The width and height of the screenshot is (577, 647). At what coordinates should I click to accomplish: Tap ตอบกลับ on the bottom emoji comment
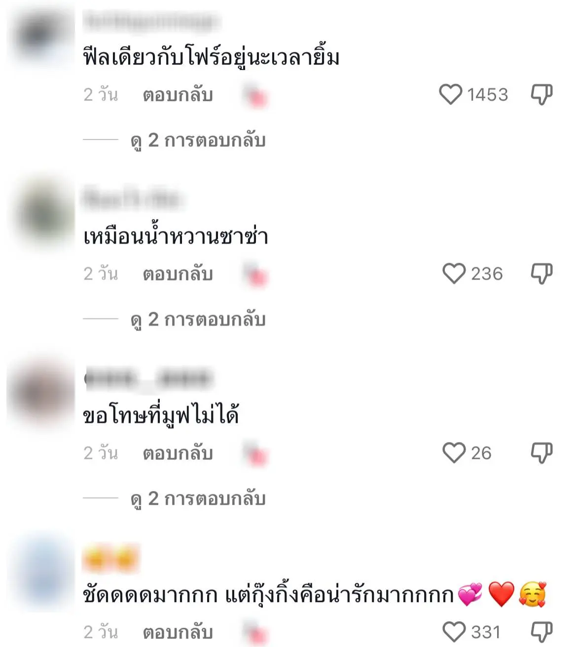(178, 632)
